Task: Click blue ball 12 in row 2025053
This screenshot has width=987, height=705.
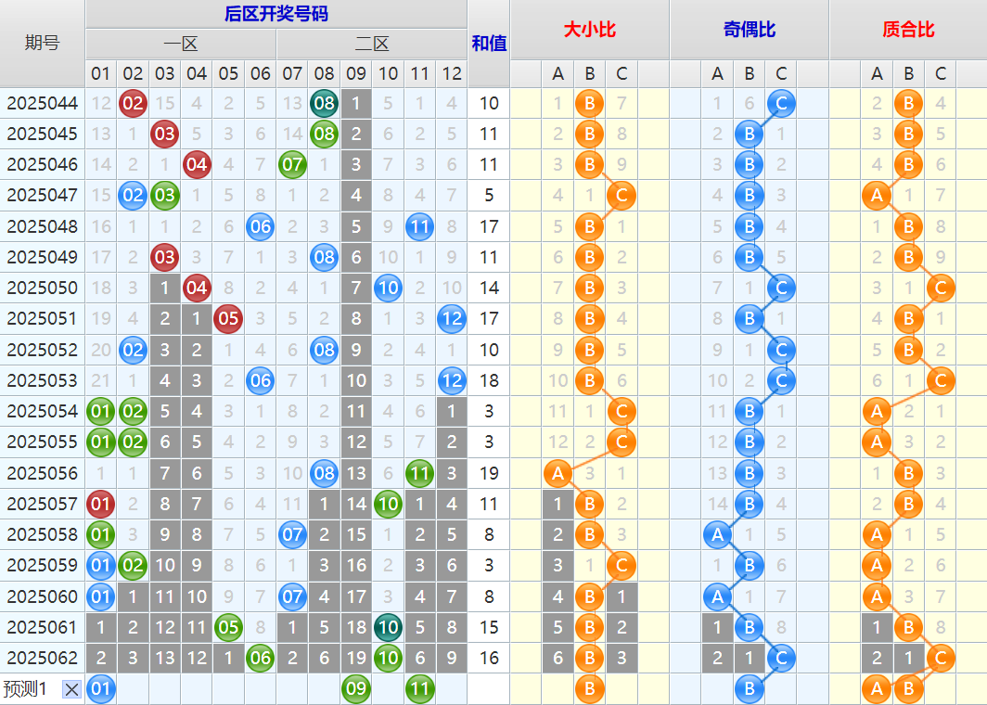Action: coord(452,381)
